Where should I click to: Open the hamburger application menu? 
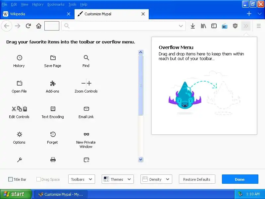tap(259, 26)
